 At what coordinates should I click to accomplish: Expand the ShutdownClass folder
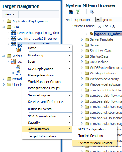(x=82, y=51)
